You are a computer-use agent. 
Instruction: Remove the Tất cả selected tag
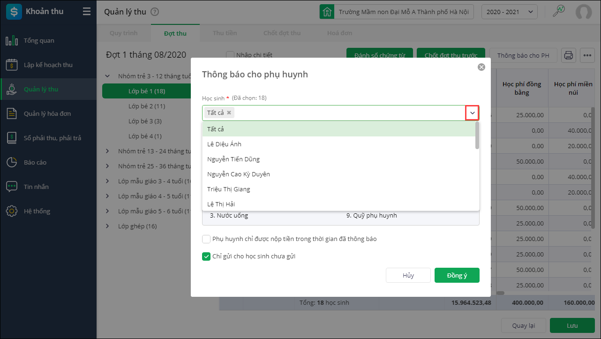click(x=229, y=113)
